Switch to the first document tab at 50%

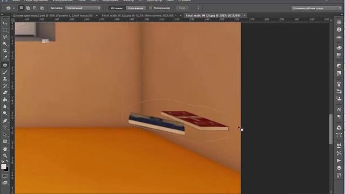(53, 16)
